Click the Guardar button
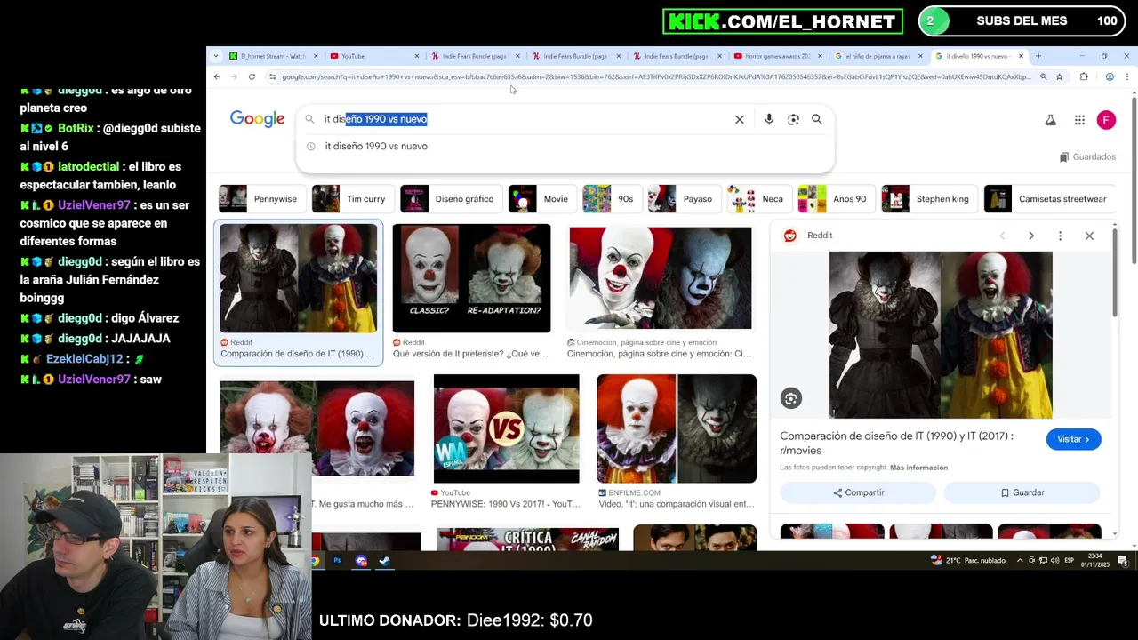Image resolution: width=1138 pixels, height=640 pixels. click(x=1022, y=492)
